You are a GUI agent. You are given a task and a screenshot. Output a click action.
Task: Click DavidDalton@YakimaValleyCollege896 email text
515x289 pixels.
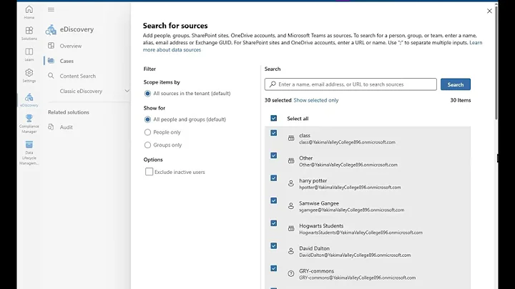(355, 255)
